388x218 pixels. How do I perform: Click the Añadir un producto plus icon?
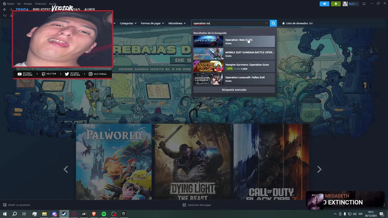click(5, 205)
